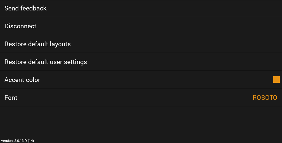
Task: Tap the build number (14) footer
Action: (x=31, y=141)
